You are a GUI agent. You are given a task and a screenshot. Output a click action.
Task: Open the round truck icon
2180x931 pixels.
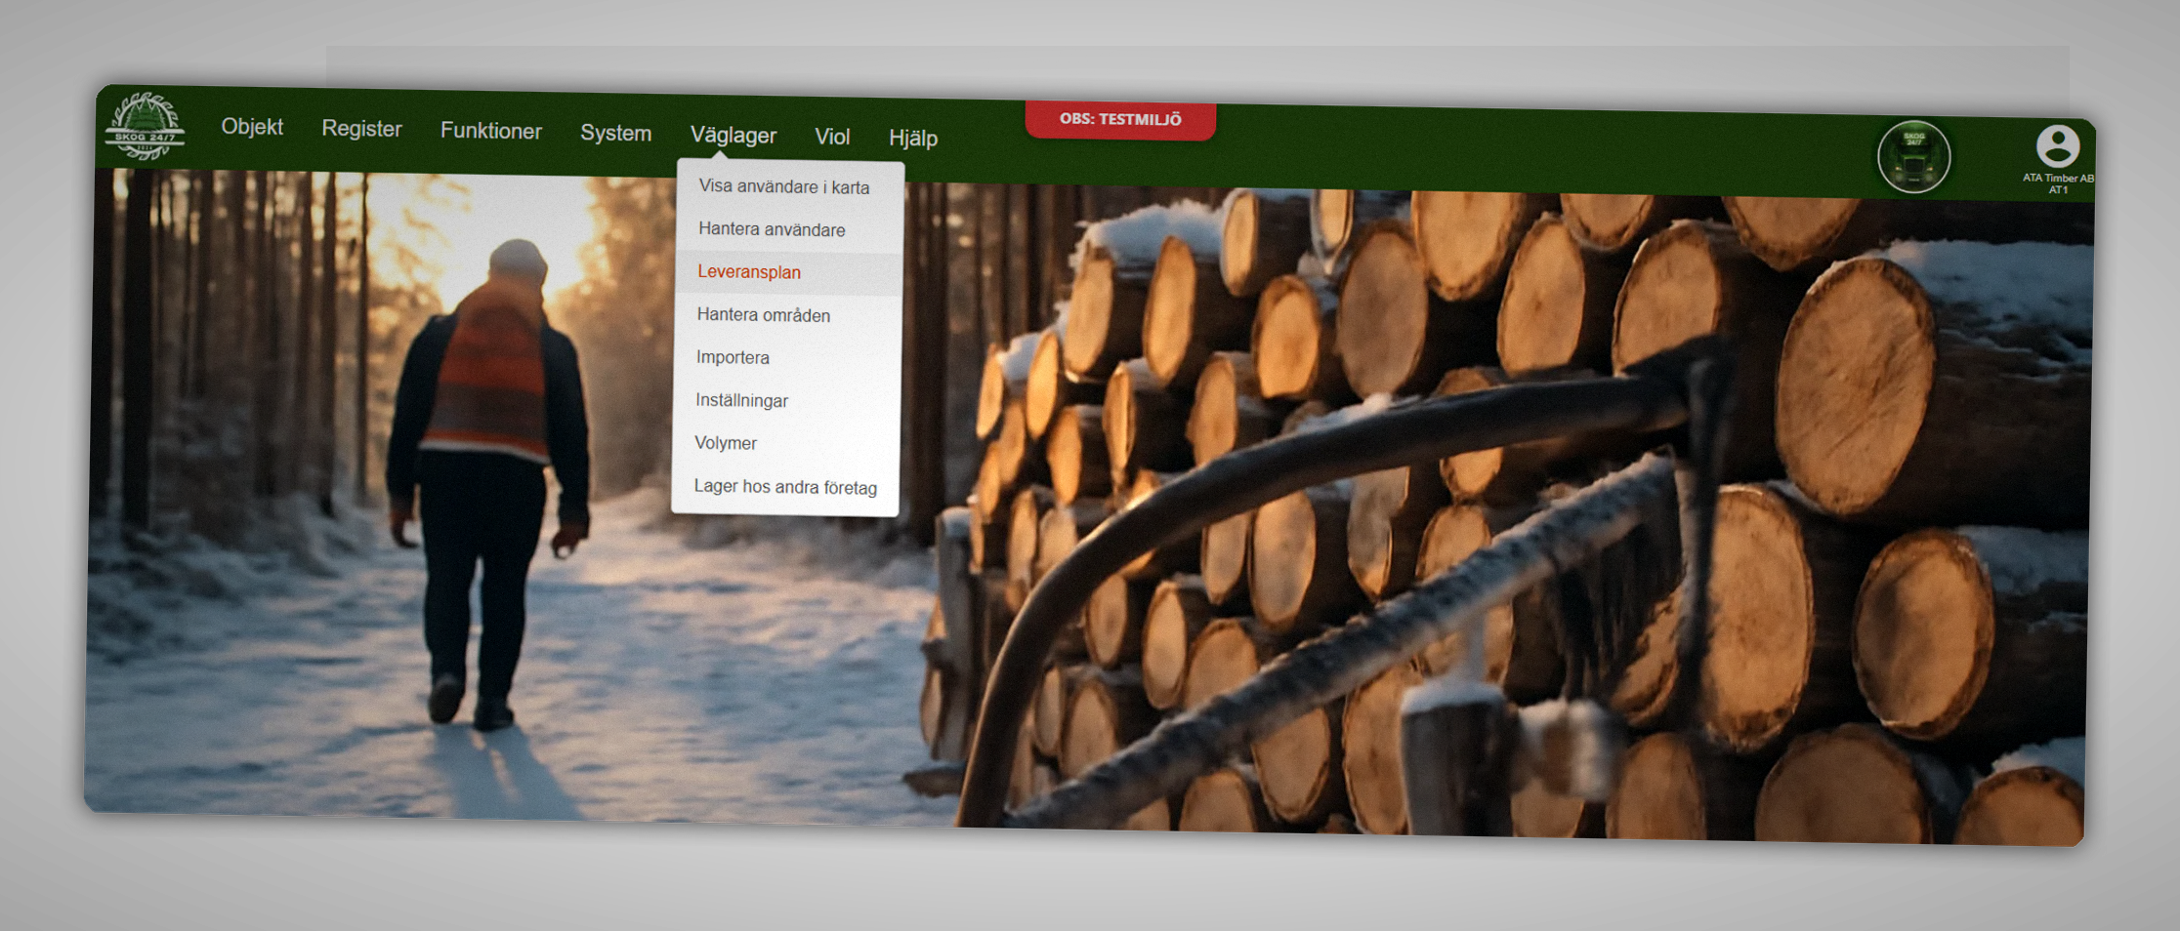[x=1912, y=157]
